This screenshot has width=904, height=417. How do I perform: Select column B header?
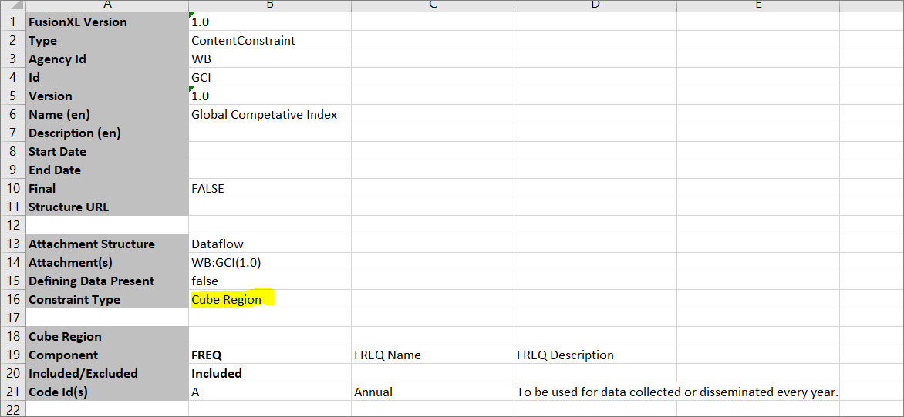click(269, 5)
